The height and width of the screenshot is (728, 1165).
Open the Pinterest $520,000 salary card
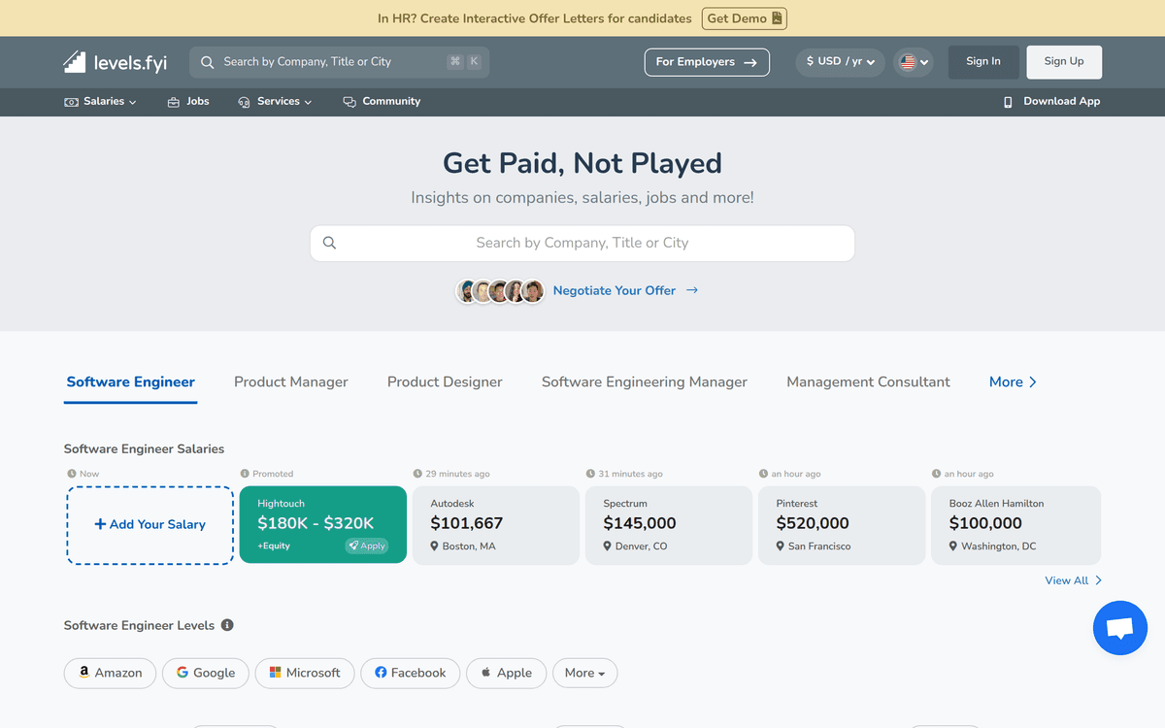point(842,525)
